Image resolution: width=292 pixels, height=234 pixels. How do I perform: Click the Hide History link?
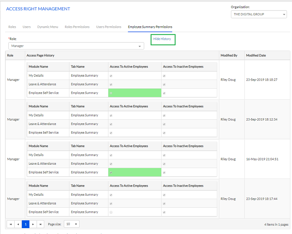pyautogui.click(x=162, y=39)
